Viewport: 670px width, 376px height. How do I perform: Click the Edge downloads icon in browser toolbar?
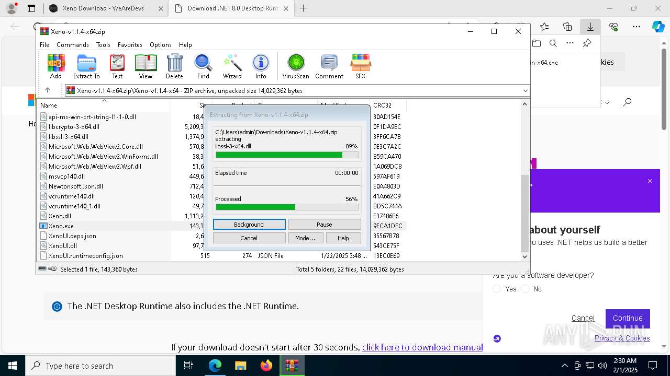click(x=590, y=27)
